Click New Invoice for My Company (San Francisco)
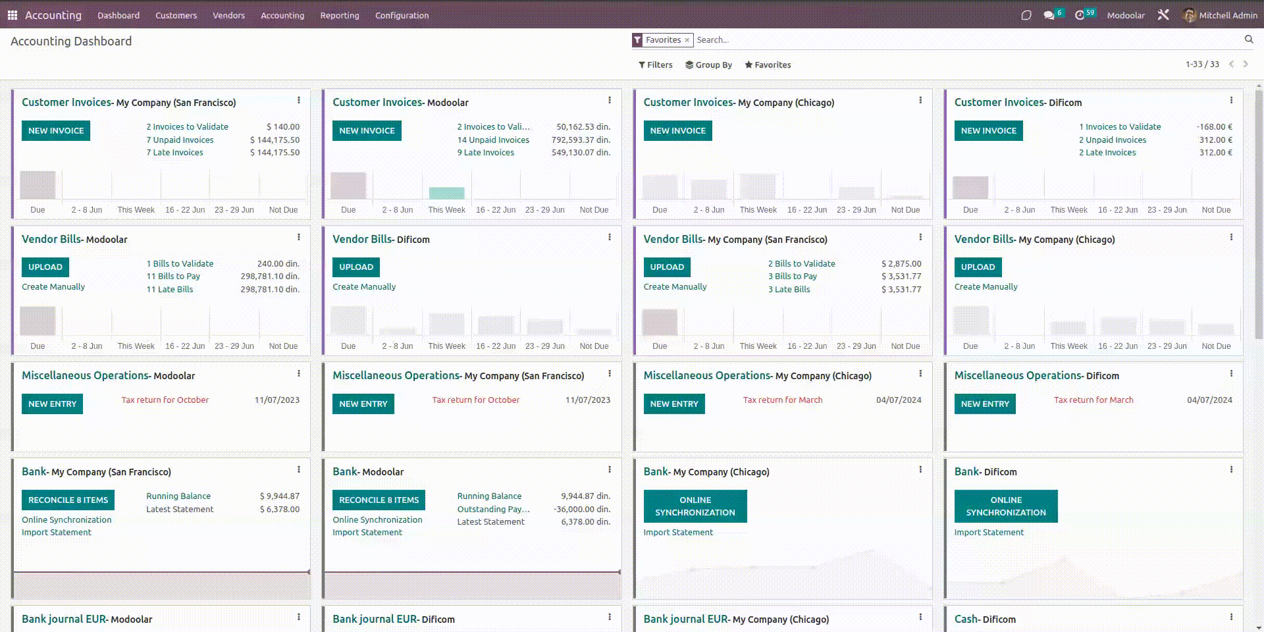The image size is (1264, 632). 56,130
